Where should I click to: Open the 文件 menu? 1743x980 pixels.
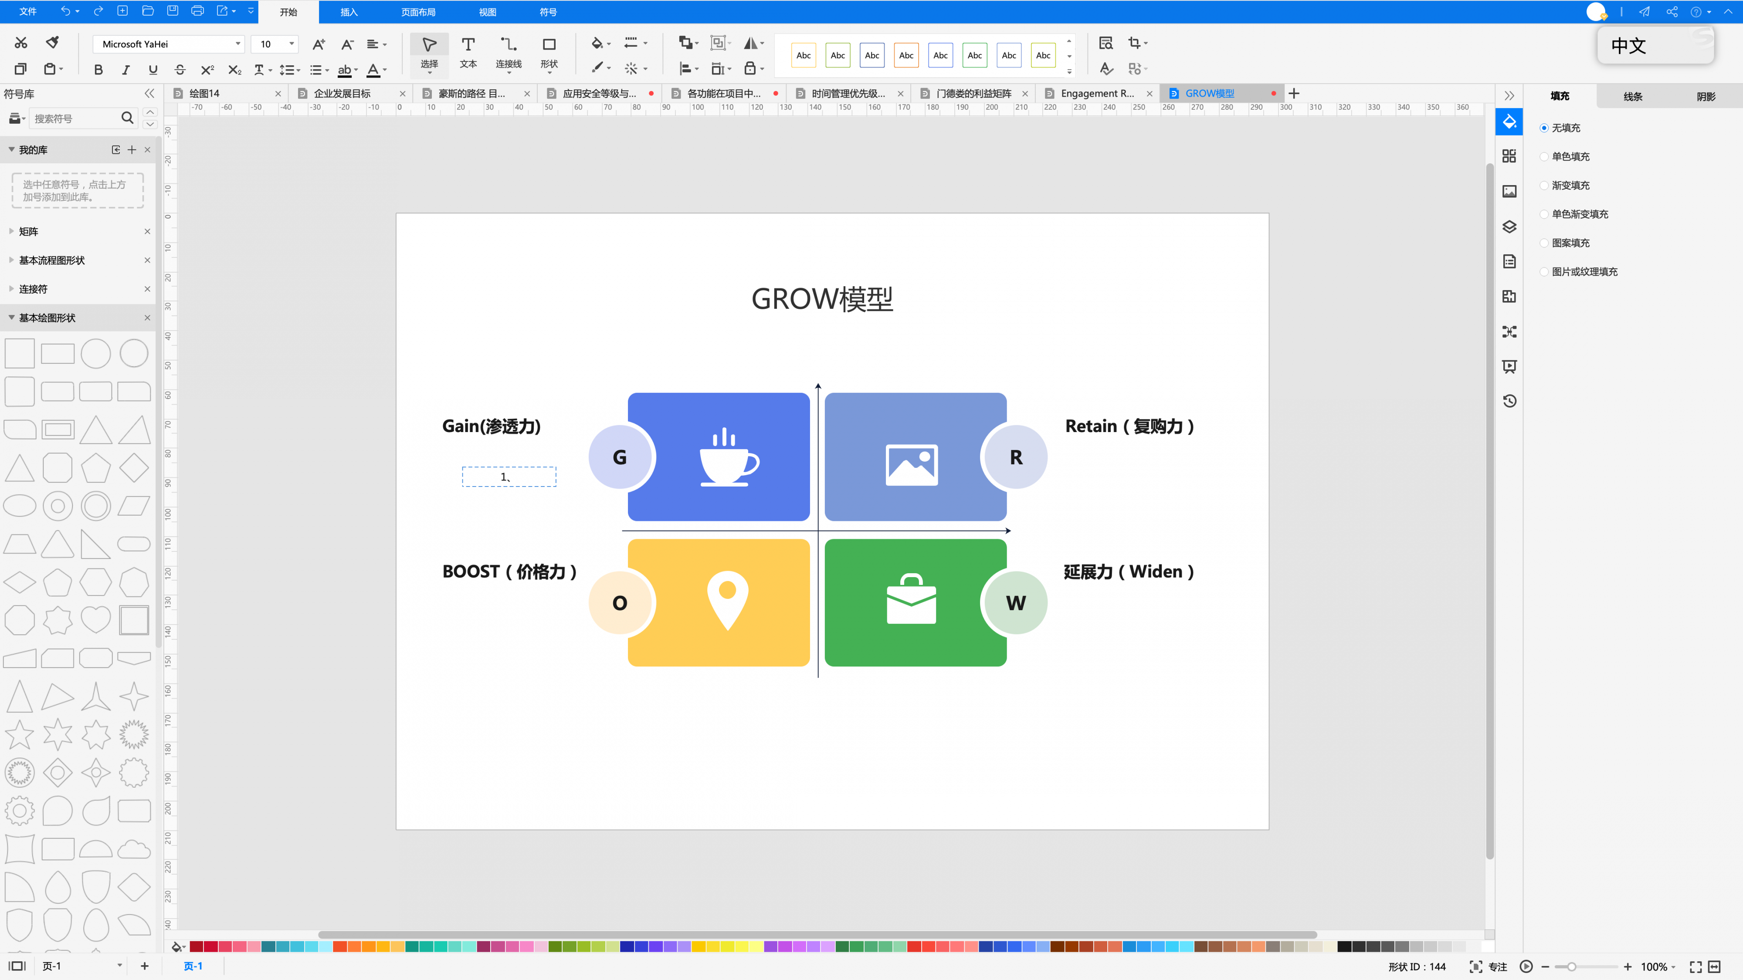click(28, 11)
